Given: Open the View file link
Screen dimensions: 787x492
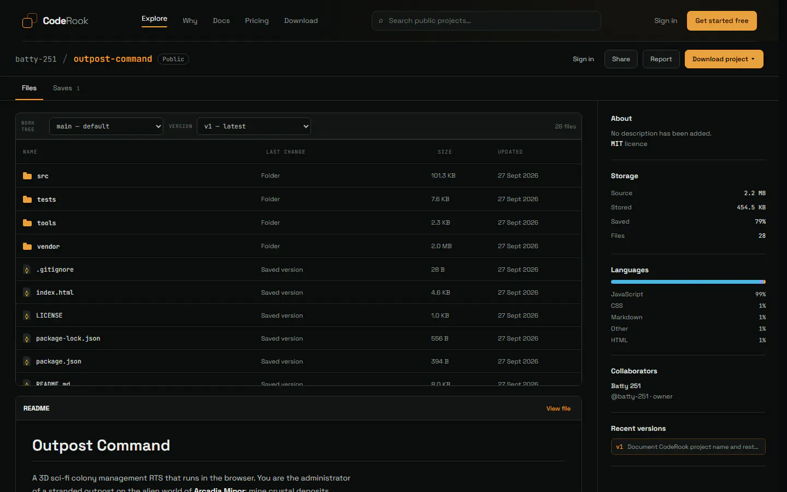Looking at the screenshot, I should tap(559, 408).
